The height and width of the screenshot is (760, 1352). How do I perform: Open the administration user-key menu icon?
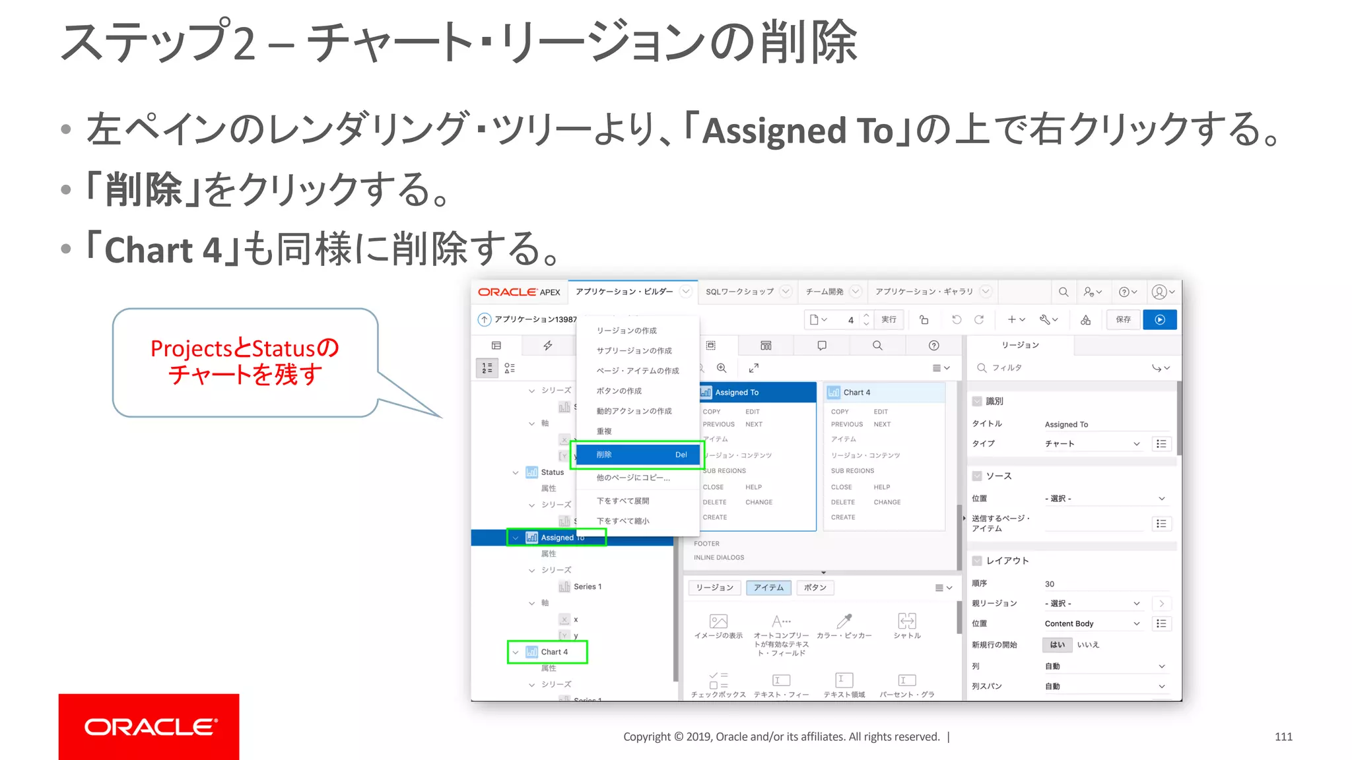tap(1093, 292)
